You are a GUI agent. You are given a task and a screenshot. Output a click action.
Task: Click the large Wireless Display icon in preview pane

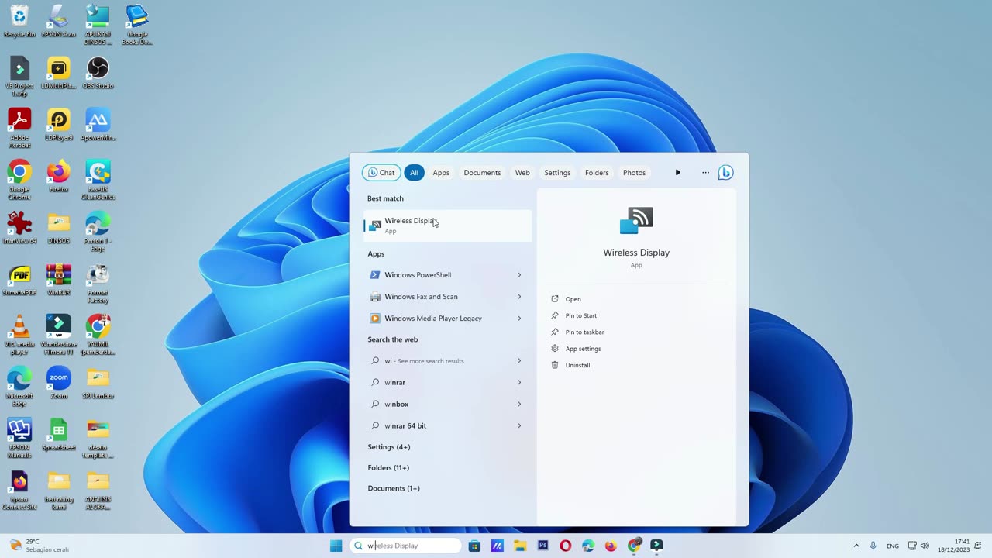tap(636, 221)
